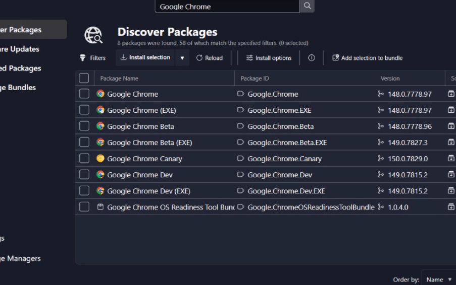The width and height of the screenshot is (456, 285).
Task: Click the Chrome OS Readiness Tool package icon
Action: 100,207
